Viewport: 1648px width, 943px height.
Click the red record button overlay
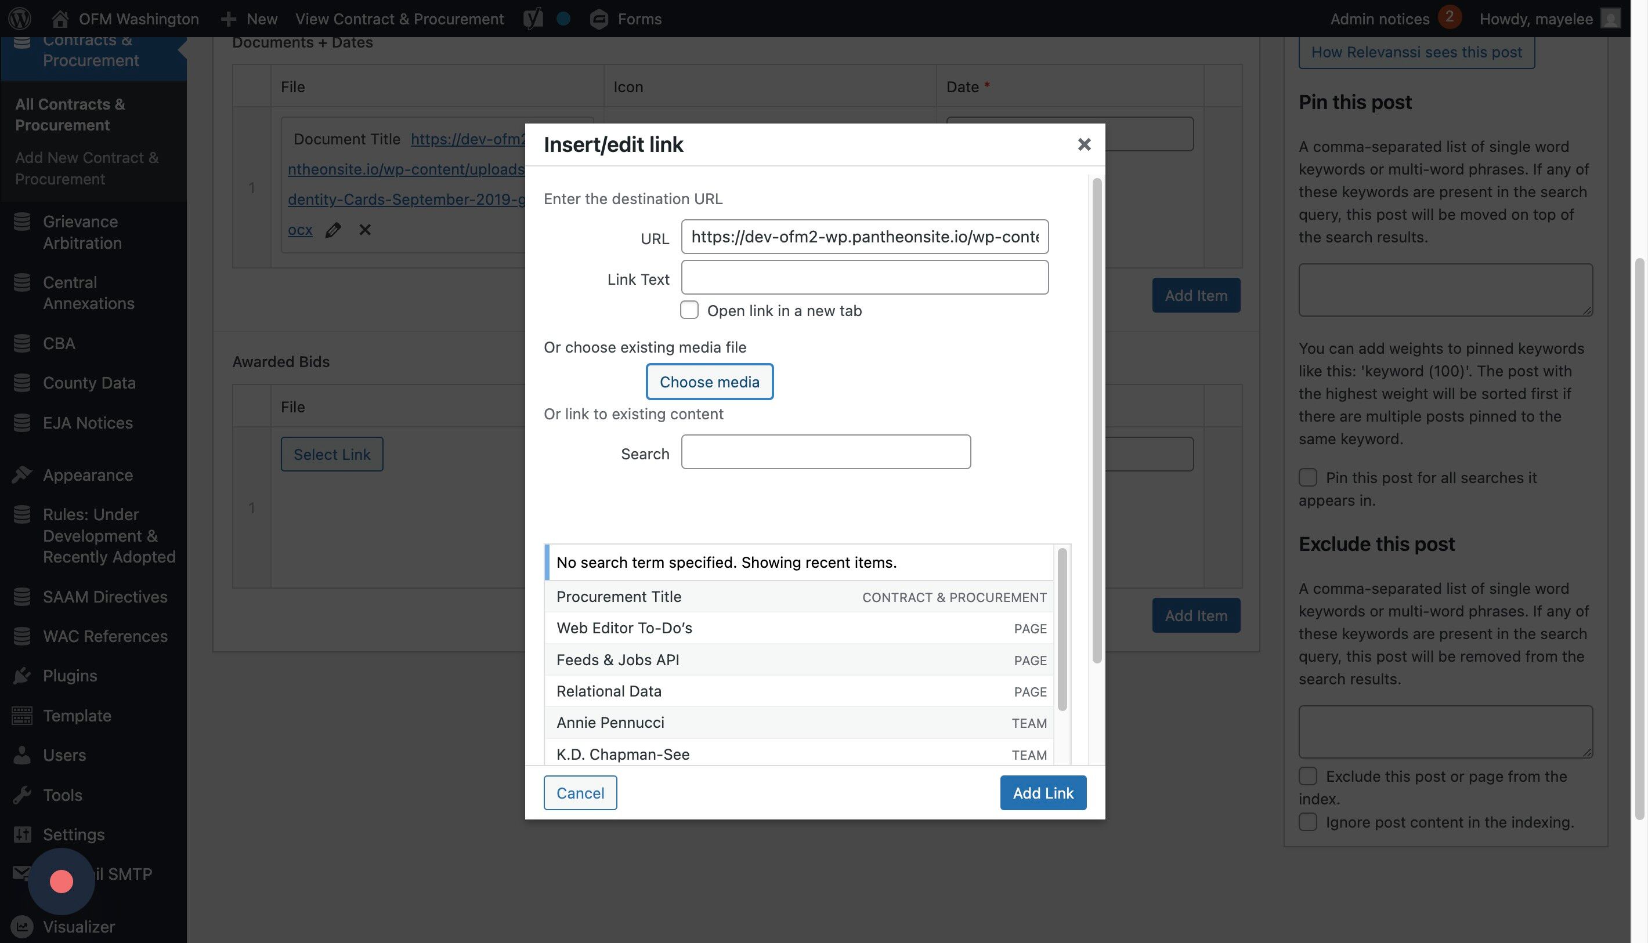62,881
